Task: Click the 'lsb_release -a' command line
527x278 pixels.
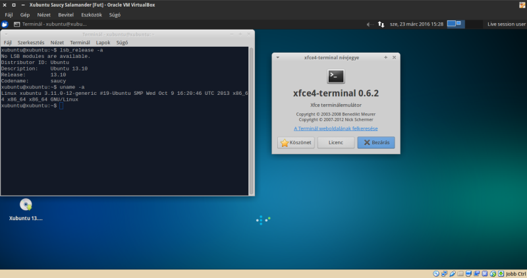Action: [52, 50]
